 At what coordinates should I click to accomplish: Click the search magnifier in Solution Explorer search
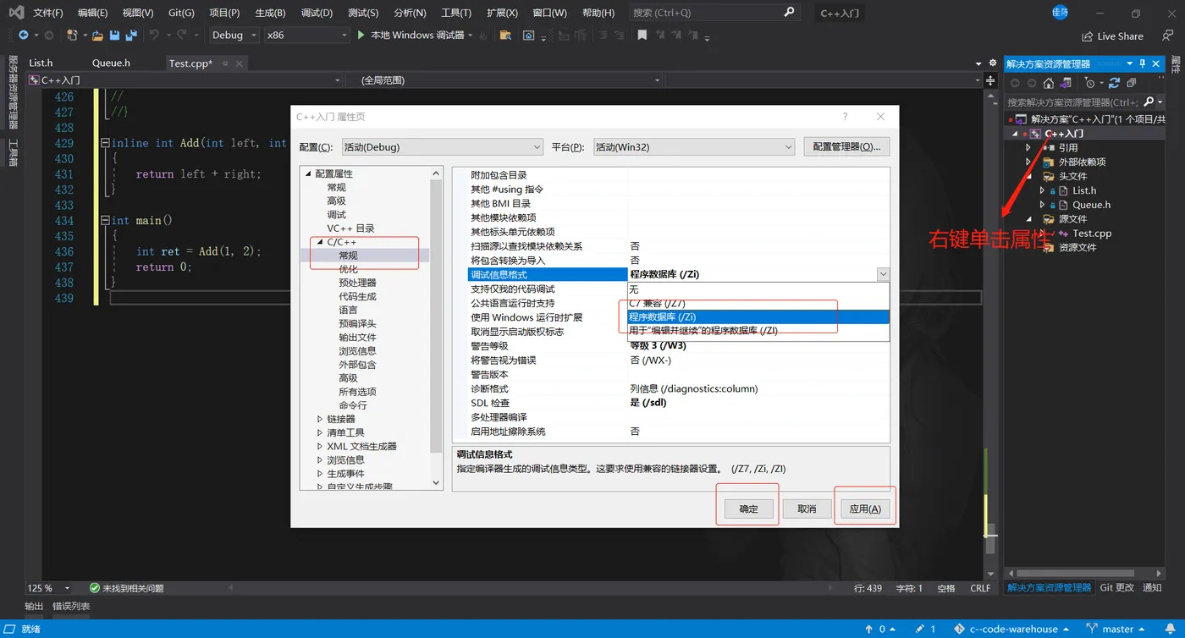1148,102
